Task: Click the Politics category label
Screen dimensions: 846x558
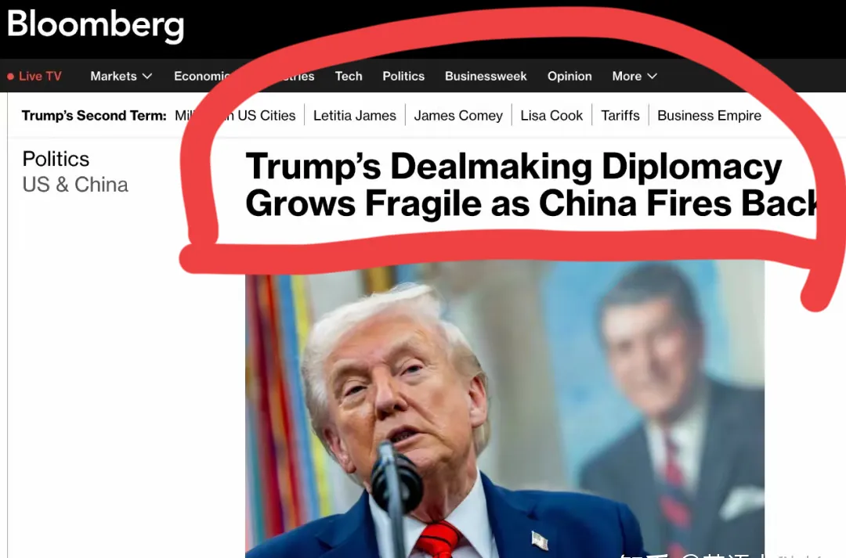Action: click(56, 159)
